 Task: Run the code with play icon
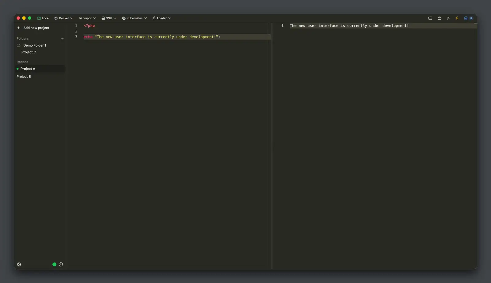click(x=448, y=18)
